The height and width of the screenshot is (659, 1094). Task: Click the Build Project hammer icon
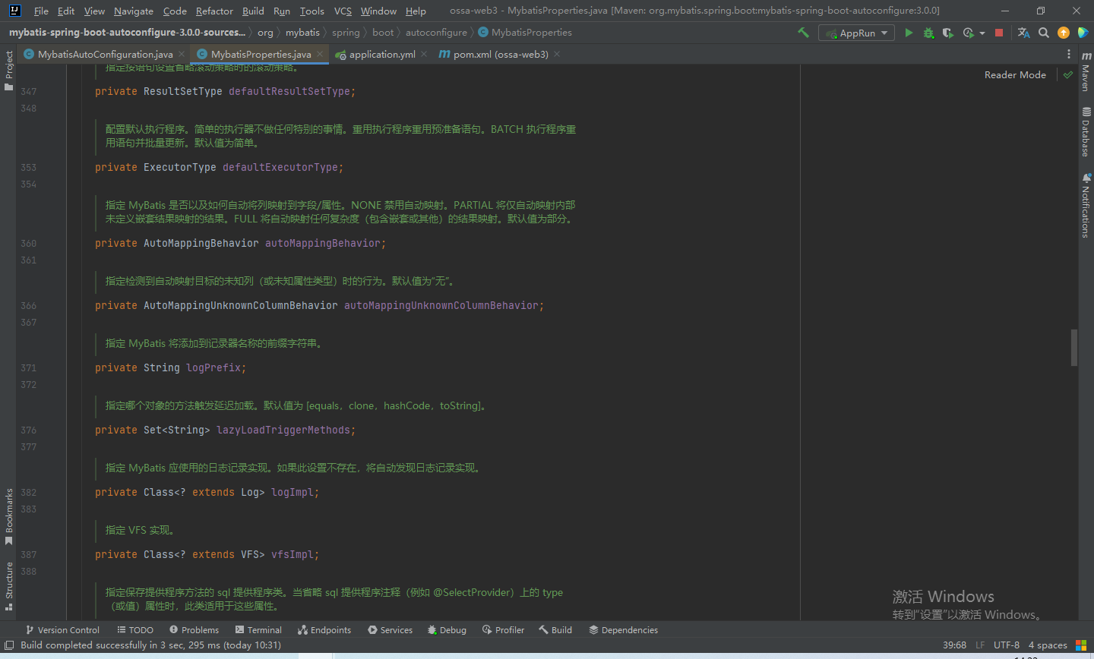[803, 33]
